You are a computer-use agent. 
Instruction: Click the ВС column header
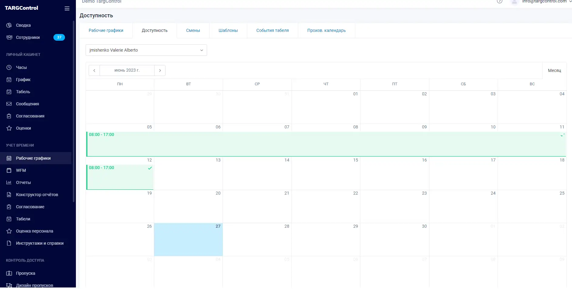pyautogui.click(x=532, y=84)
